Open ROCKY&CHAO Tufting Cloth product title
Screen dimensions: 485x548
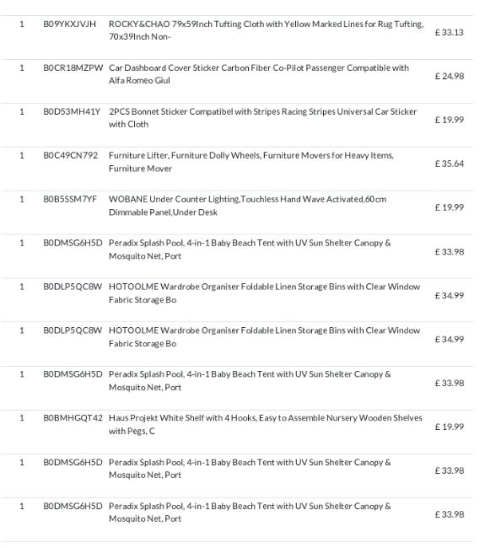pyautogui.click(x=266, y=30)
